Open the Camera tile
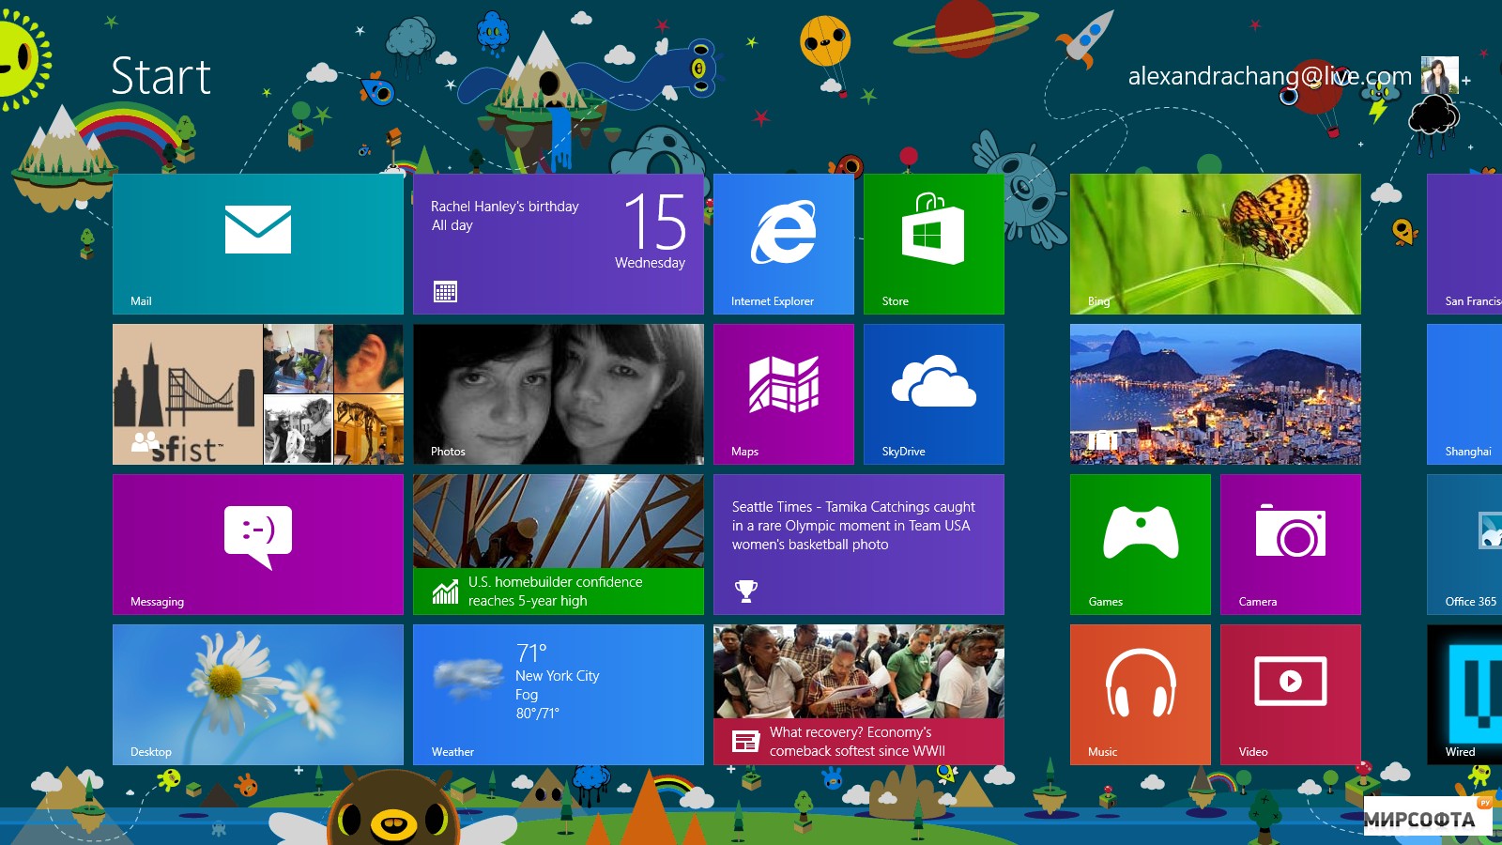The width and height of the screenshot is (1502, 845). [1291, 545]
